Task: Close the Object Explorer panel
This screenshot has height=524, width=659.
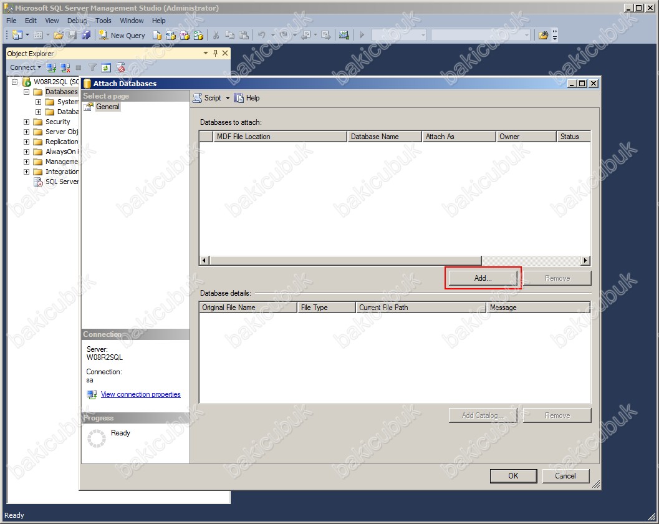Action: point(225,53)
